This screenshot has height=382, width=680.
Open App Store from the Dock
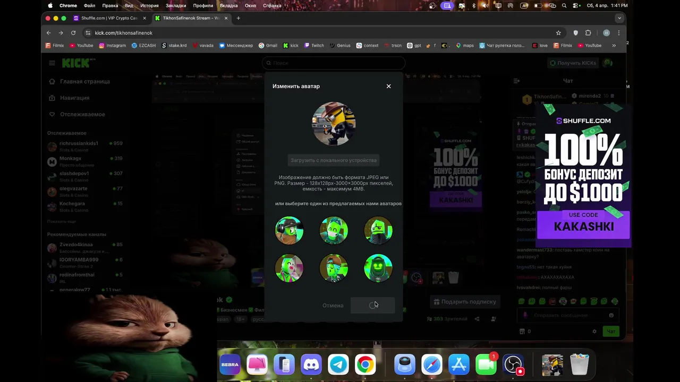pos(458,365)
